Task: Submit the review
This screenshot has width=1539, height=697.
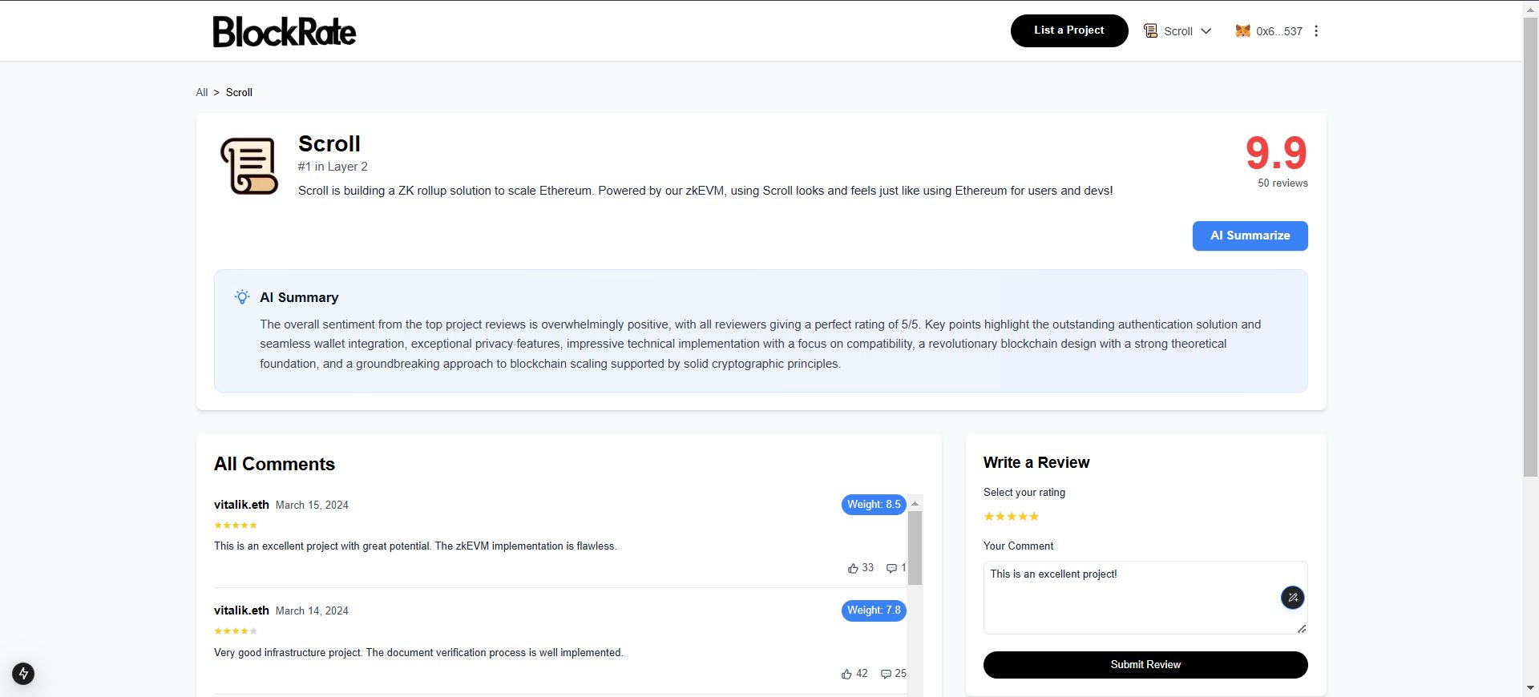Action: (x=1145, y=665)
